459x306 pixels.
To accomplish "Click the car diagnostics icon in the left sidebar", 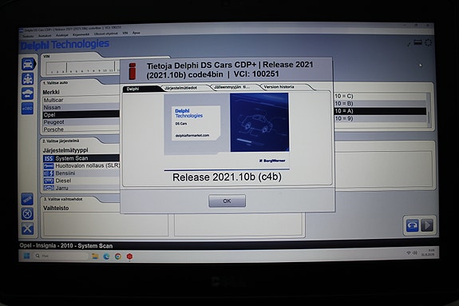I will 28,64.
